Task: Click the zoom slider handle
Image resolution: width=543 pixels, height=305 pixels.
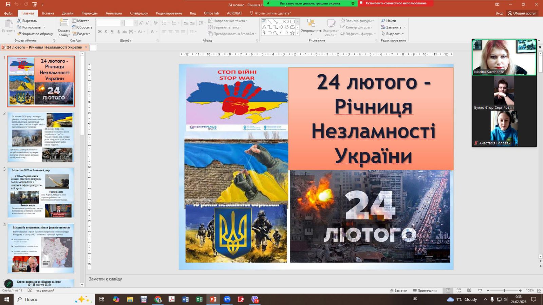Action: [504, 291]
